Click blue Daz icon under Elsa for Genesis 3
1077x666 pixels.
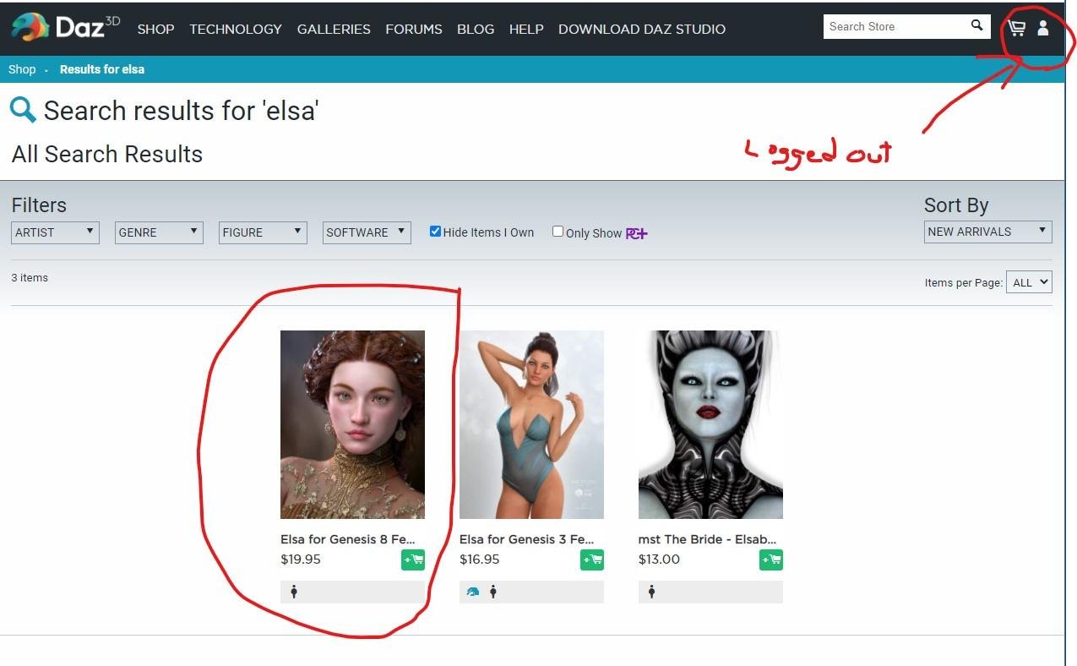(473, 592)
